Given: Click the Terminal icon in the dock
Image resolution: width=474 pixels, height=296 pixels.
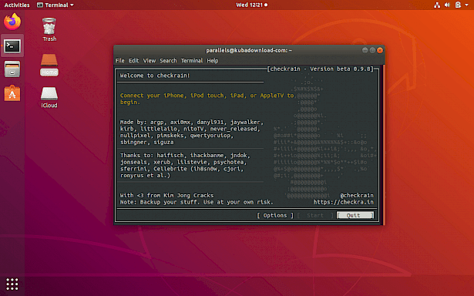Looking at the screenshot, I should 12,46.
